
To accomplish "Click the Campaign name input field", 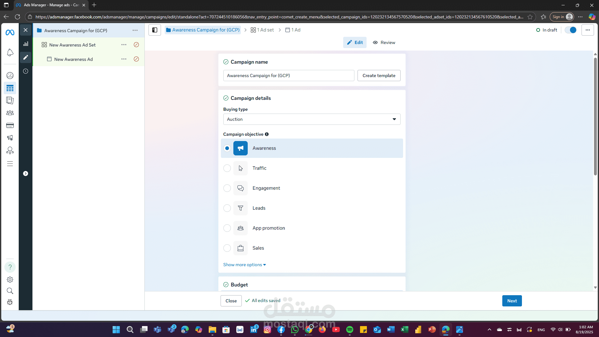I will pyautogui.click(x=289, y=76).
